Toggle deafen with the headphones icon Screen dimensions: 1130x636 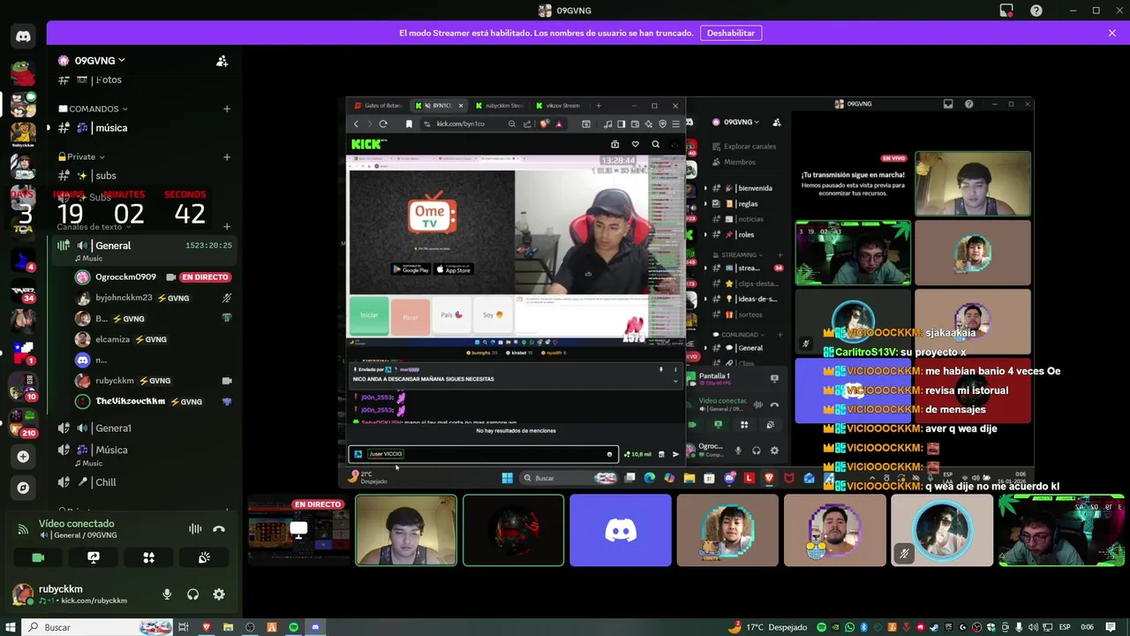pyautogui.click(x=192, y=594)
